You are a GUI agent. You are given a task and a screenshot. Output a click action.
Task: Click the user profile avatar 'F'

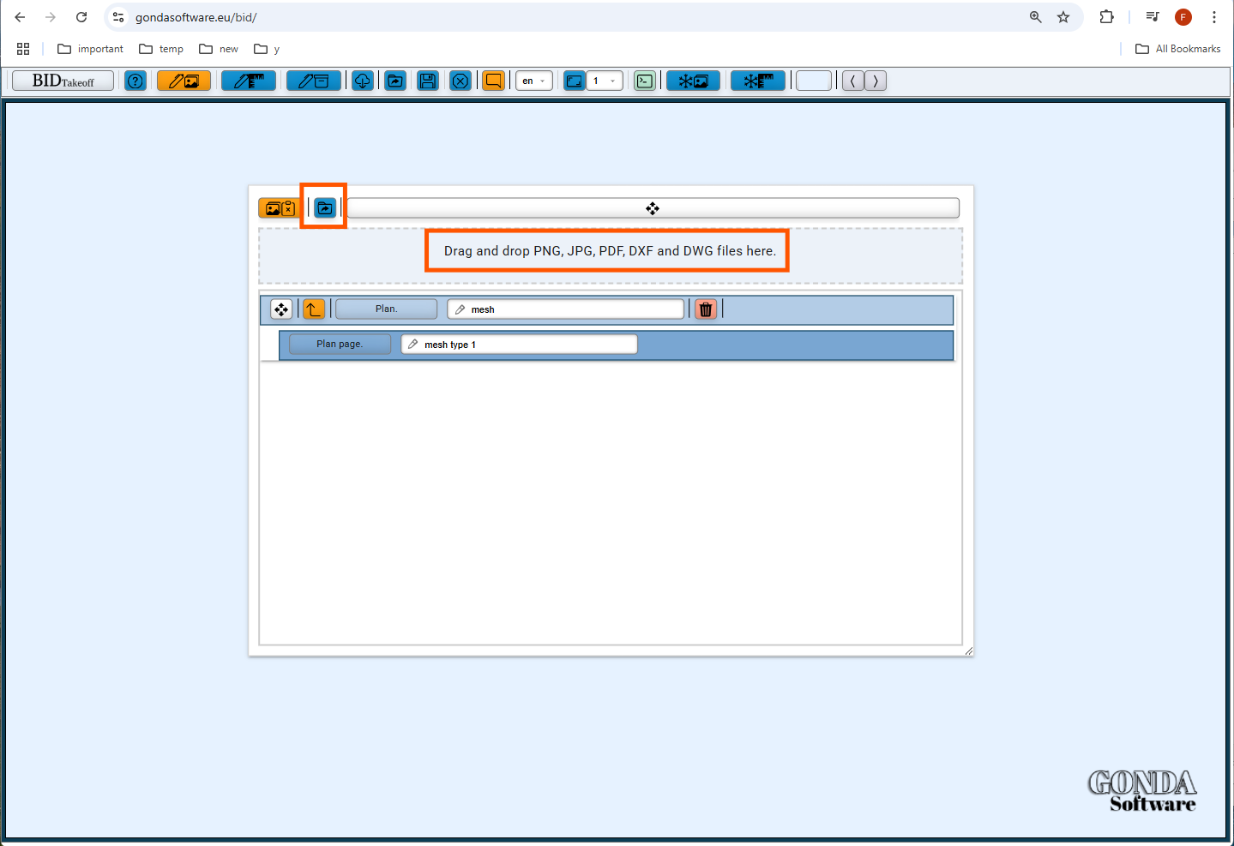tap(1183, 17)
